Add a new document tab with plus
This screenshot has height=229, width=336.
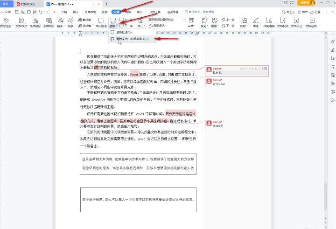[x=106, y=4]
